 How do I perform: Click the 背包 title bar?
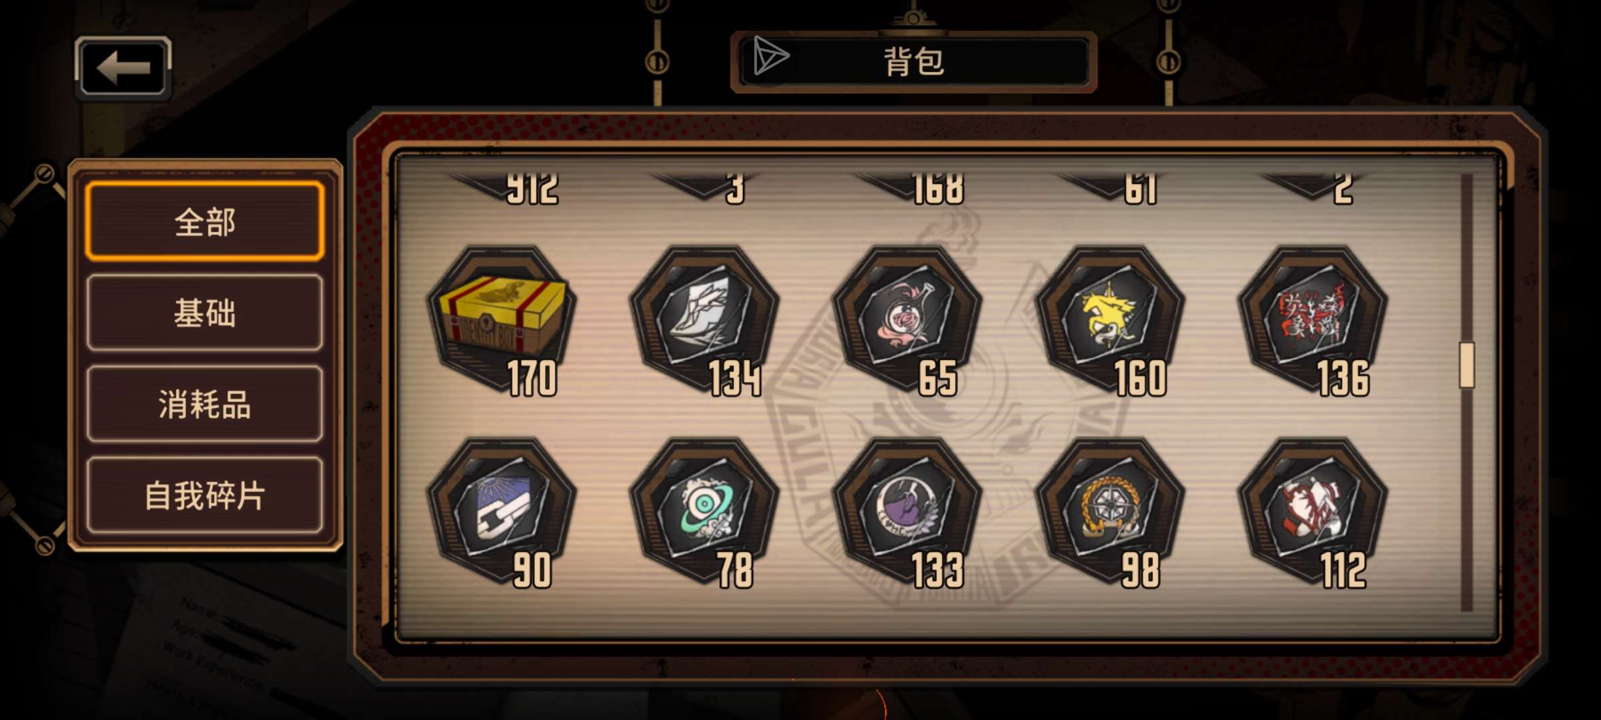pos(914,61)
